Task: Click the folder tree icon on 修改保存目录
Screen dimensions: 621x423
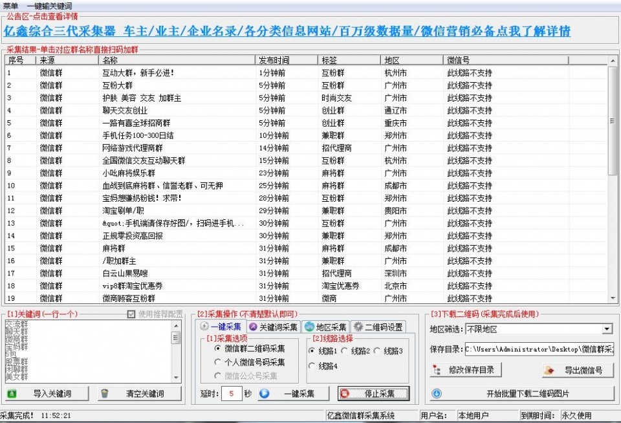Action: [437, 370]
